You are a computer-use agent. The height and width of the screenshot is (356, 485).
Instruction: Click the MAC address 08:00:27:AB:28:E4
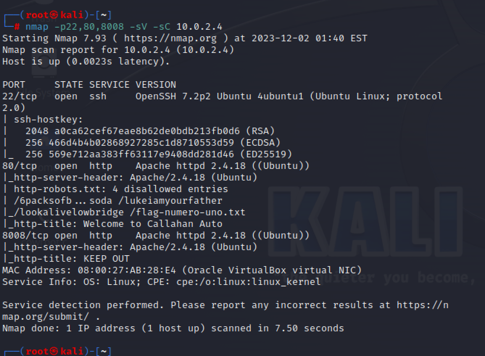pyautogui.click(x=127, y=270)
